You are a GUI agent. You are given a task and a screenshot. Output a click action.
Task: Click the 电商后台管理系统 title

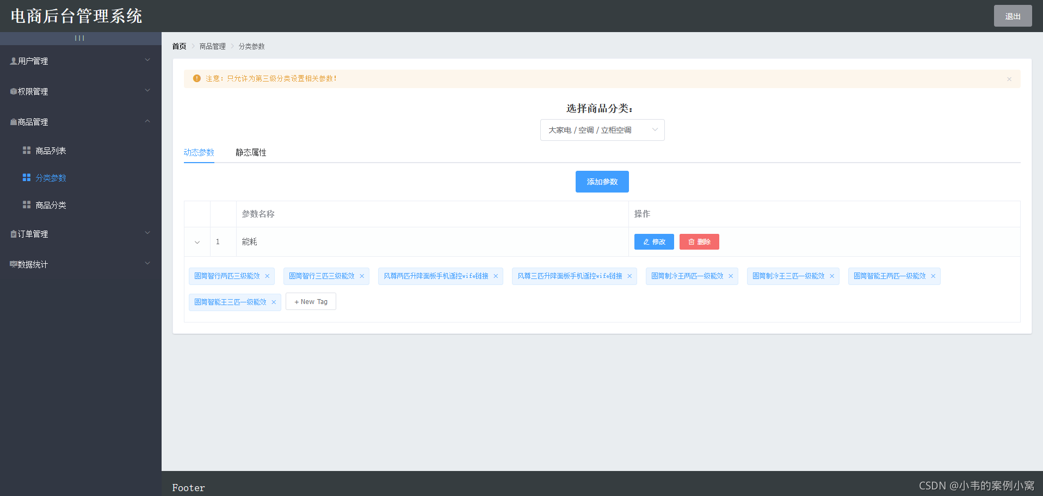[76, 16]
